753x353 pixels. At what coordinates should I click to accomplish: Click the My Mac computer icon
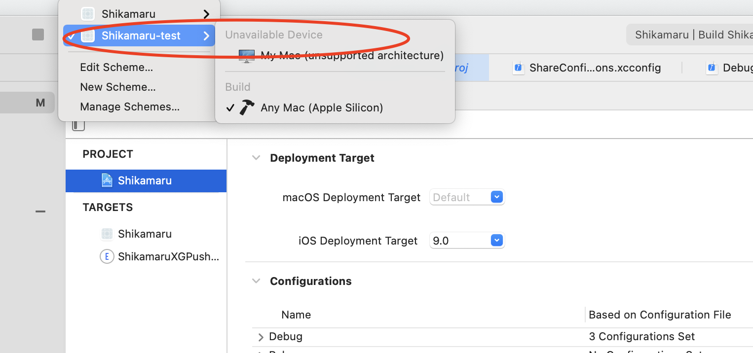point(246,56)
